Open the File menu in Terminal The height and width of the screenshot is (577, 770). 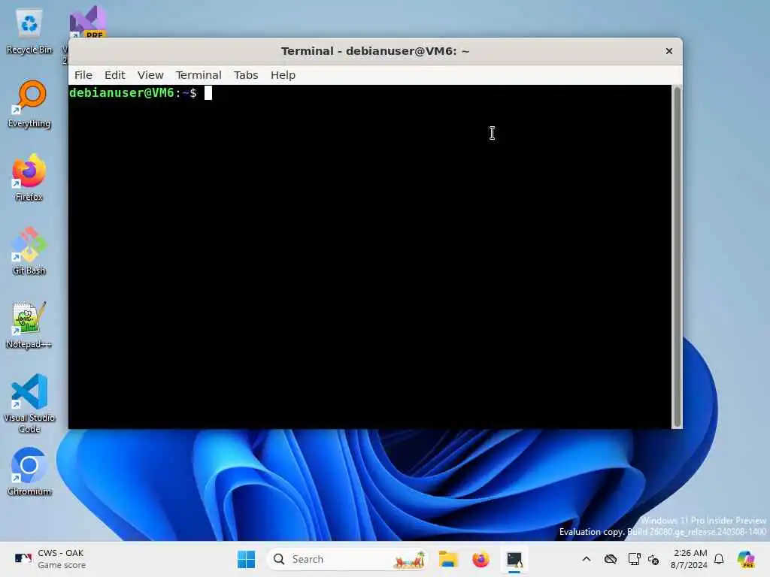83,75
